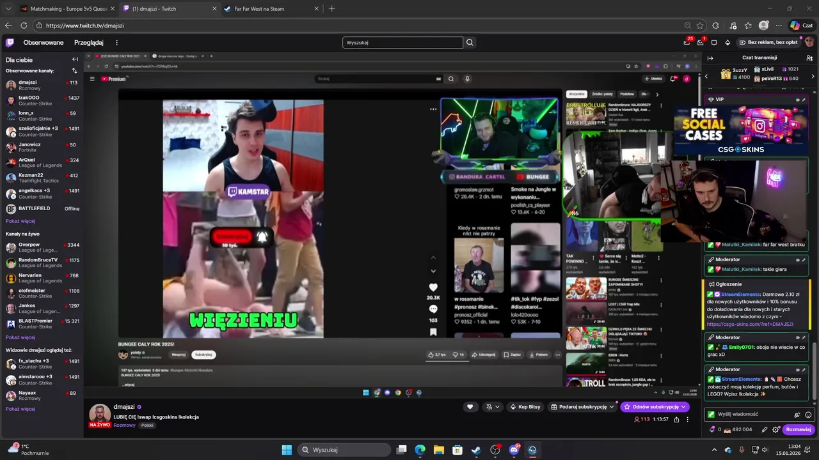The width and height of the screenshot is (819, 460).
Task: Open chat settings gear icon
Action: (775, 430)
